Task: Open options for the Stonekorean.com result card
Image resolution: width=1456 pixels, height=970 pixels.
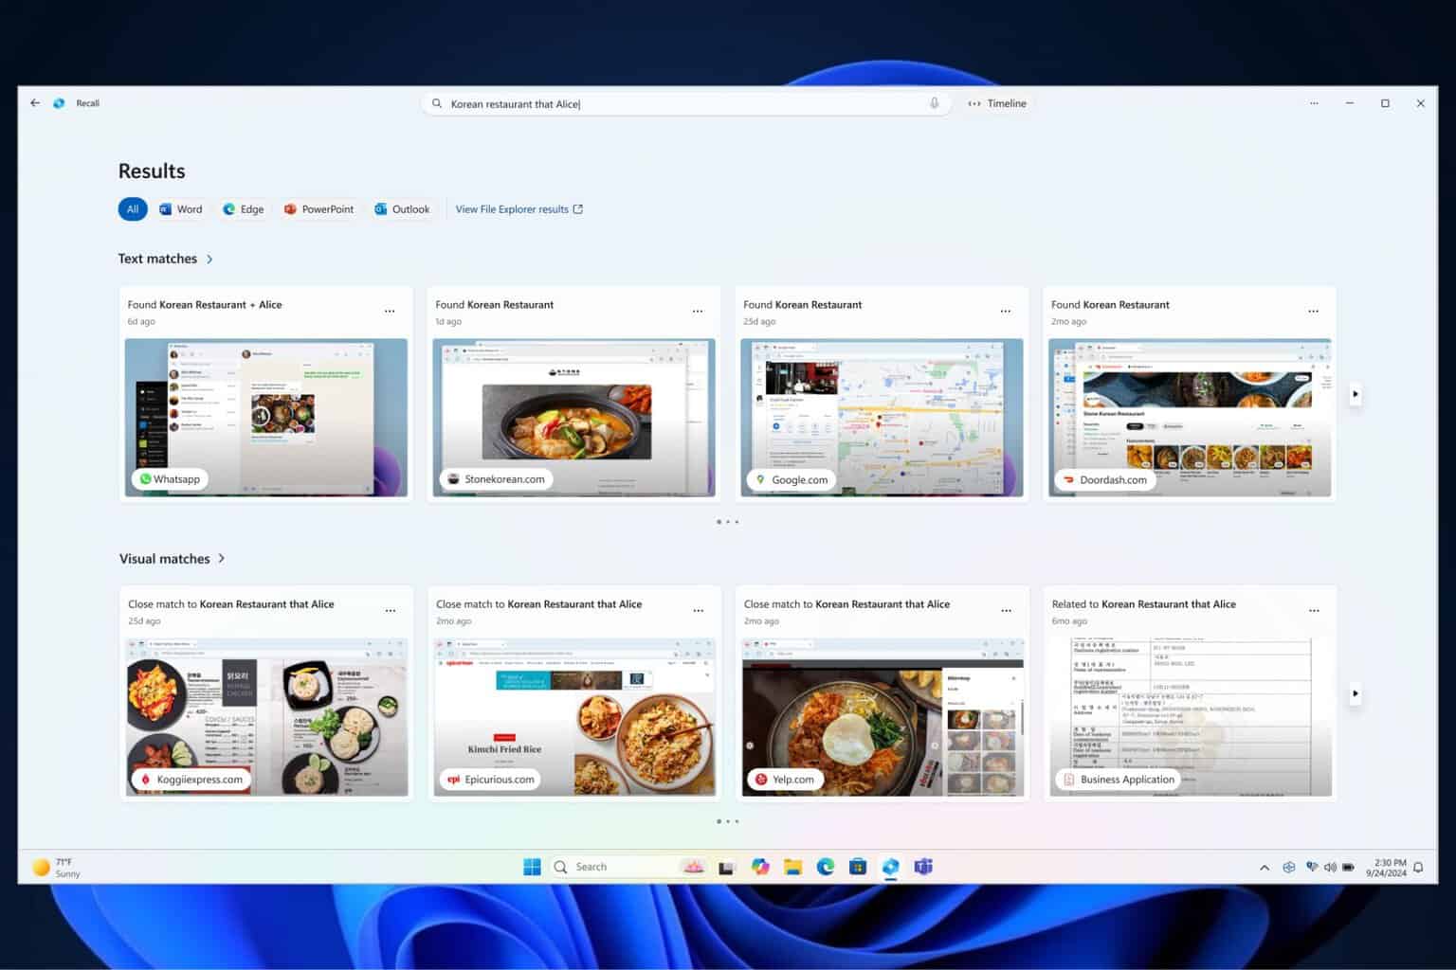Action: [698, 311]
